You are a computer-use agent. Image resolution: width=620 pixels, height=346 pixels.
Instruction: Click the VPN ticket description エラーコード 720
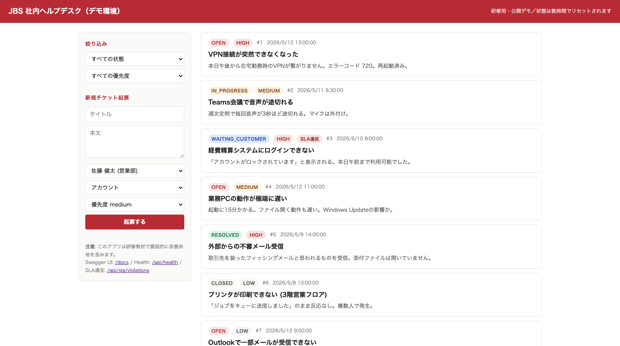(309, 66)
